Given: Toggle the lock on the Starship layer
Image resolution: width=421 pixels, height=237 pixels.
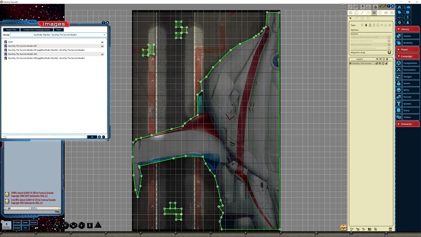Looking at the screenshot, I should click(386, 63).
